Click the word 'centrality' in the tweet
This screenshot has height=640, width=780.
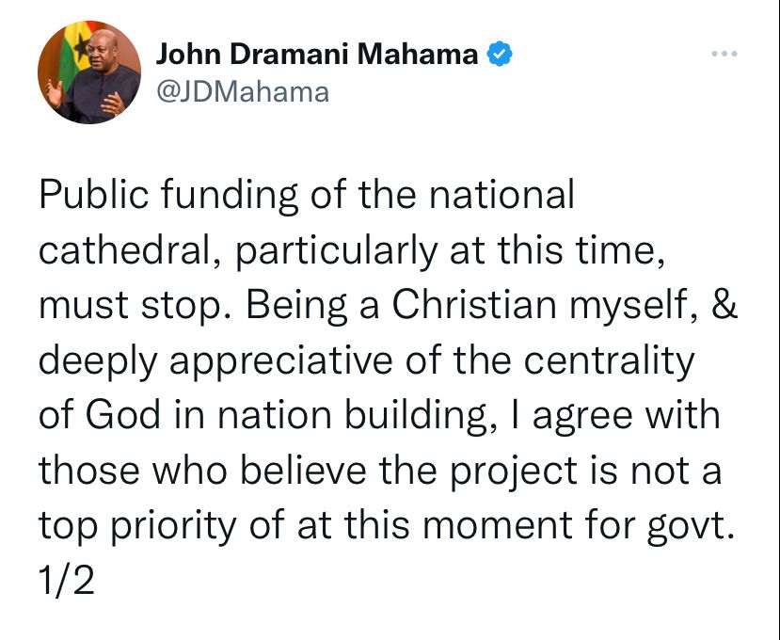tap(609, 360)
